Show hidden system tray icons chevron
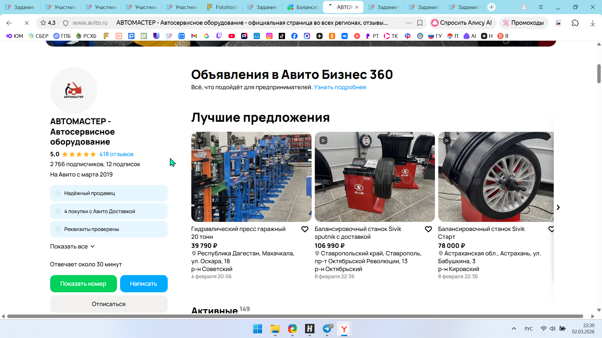 514,329
